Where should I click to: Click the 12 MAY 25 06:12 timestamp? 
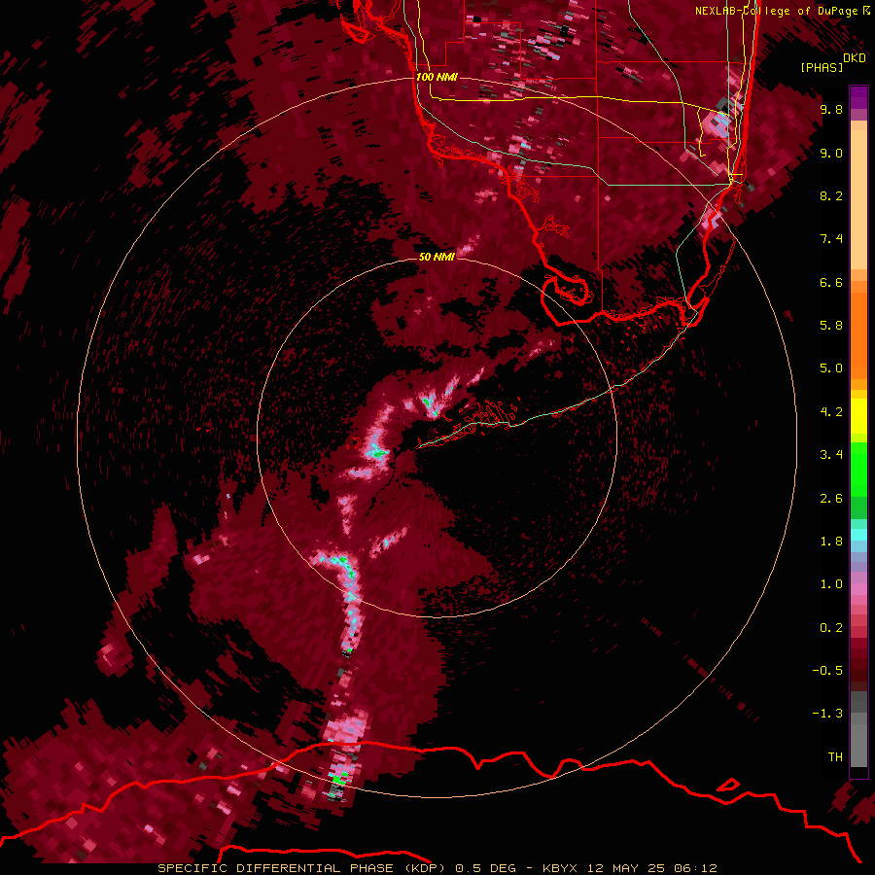652,868
